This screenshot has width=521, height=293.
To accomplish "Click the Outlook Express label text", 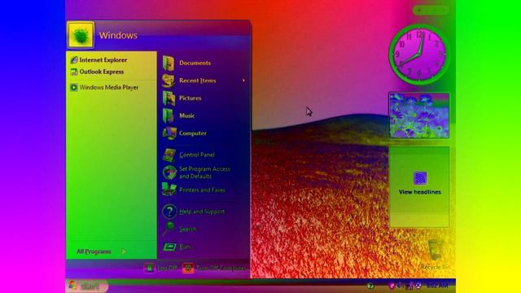I will [101, 72].
